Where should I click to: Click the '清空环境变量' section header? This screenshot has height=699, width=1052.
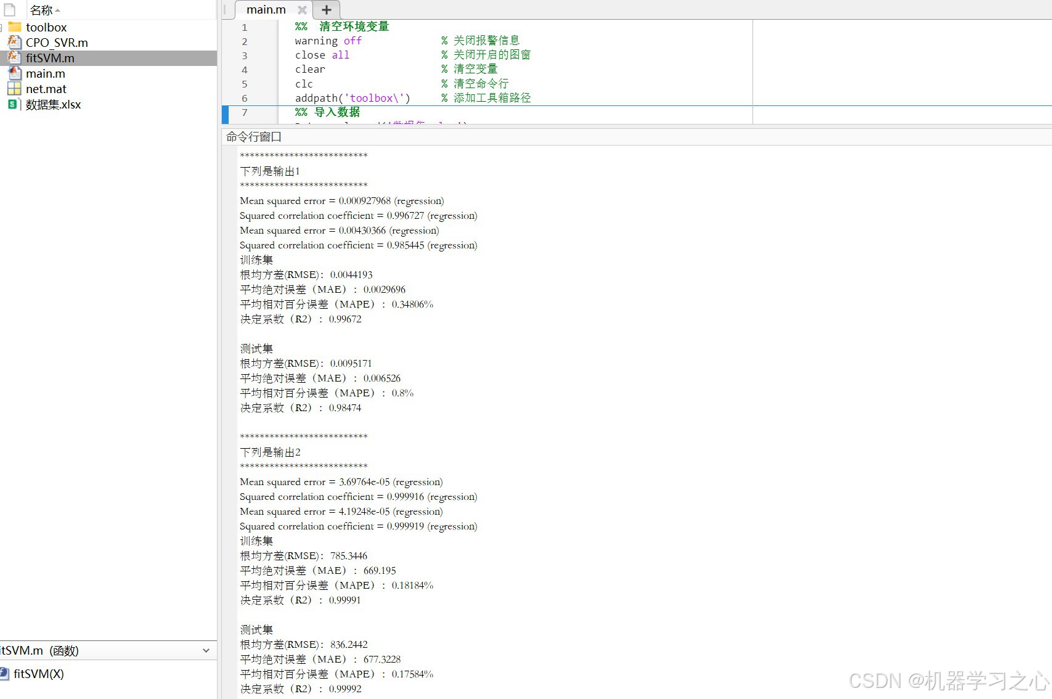(x=342, y=27)
